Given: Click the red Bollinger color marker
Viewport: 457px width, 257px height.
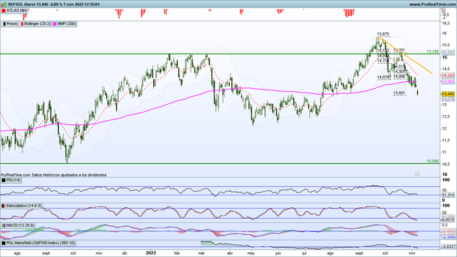Looking at the screenshot, I should pos(22,24).
